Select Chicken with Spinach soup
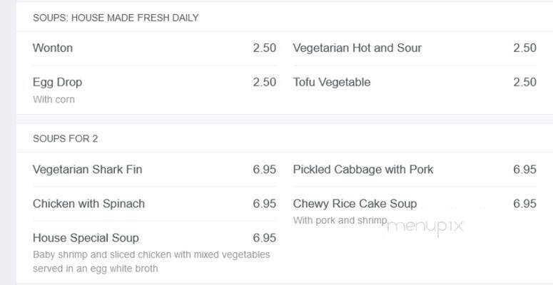This screenshot has width=553, height=285. pyautogui.click(x=88, y=204)
